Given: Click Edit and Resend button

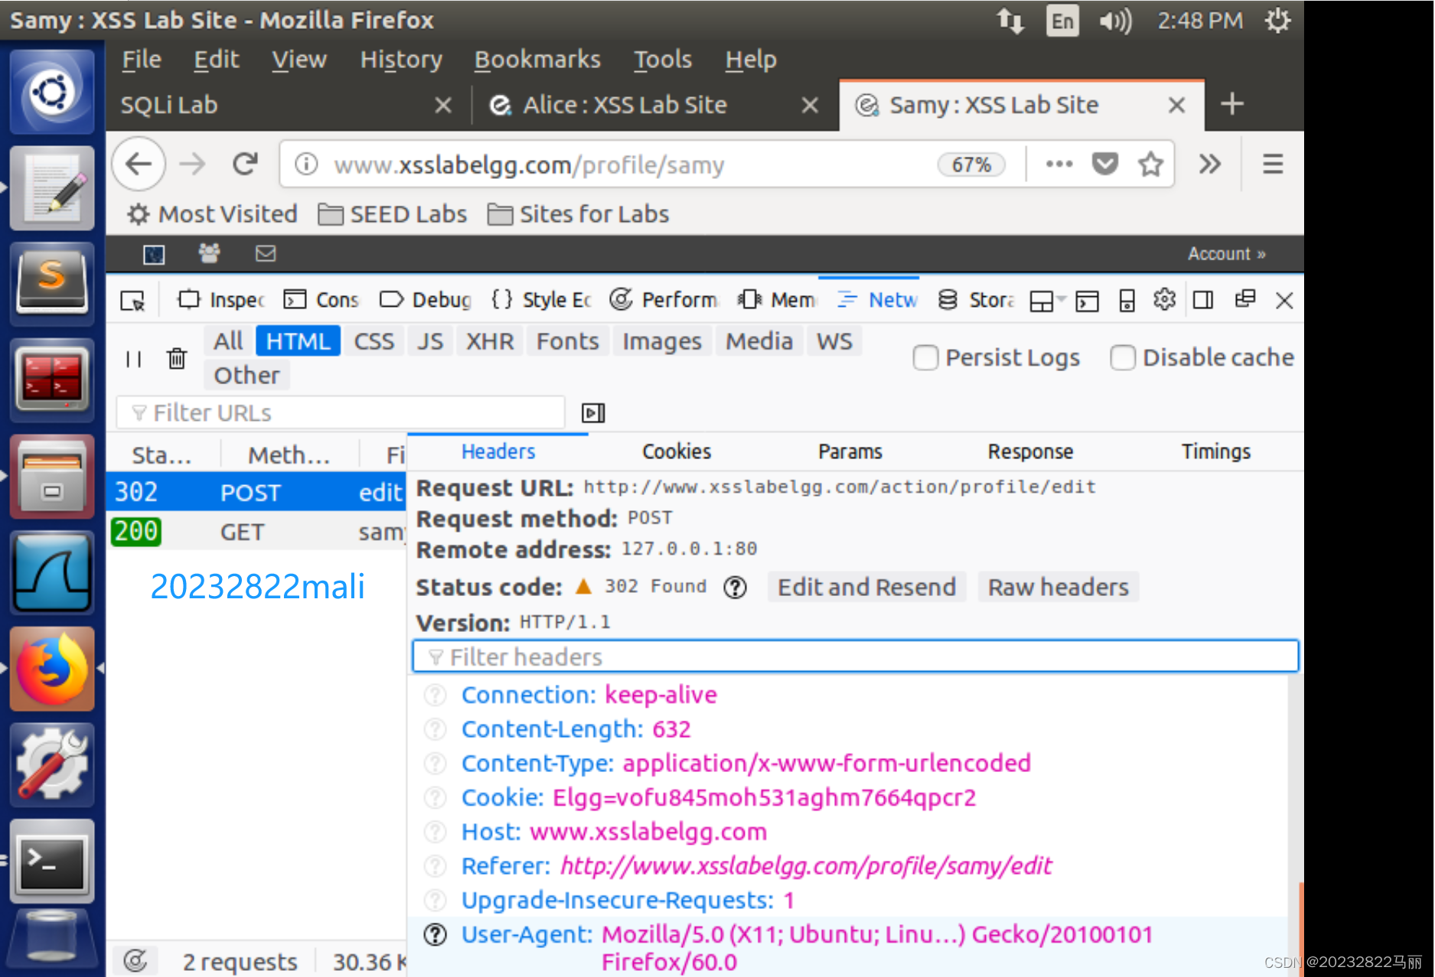Looking at the screenshot, I should click(866, 587).
